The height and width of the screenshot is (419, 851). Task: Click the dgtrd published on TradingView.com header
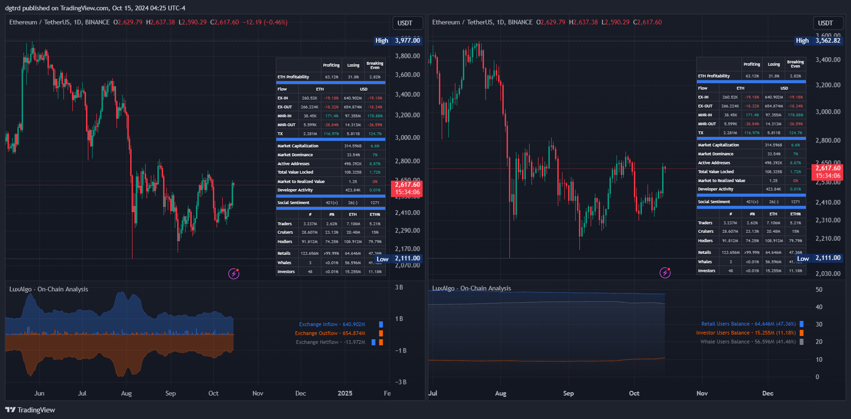click(x=95, y=8)
